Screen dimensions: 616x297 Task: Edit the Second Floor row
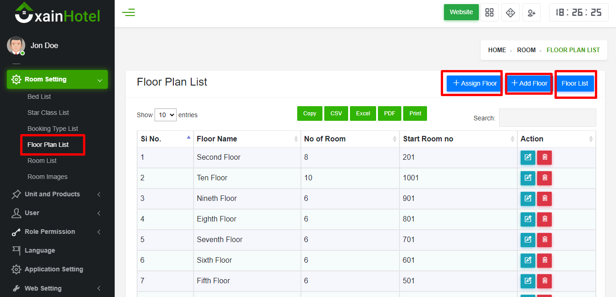pyautogui.click(x=527, y=157)
